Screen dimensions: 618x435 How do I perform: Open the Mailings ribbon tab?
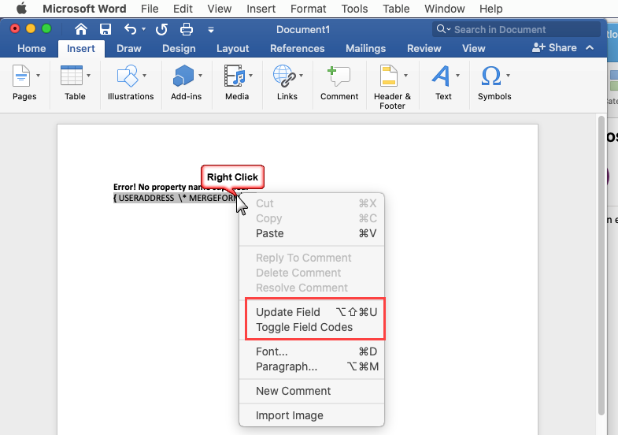(x=366, y=49)
